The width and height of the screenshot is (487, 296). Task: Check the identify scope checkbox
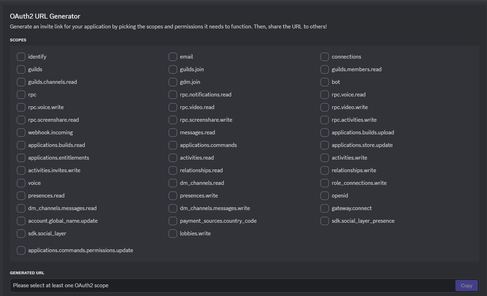(21, 57)
